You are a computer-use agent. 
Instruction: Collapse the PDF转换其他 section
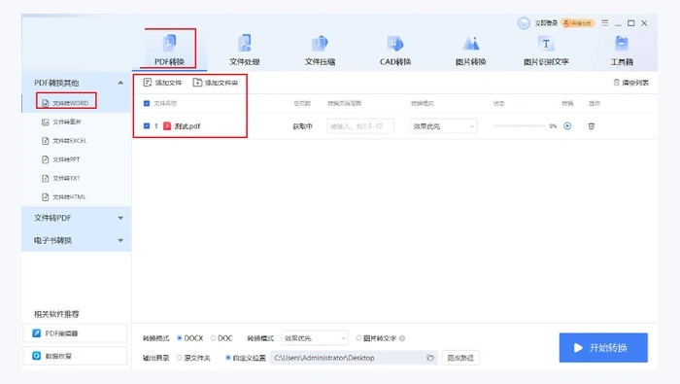tap(120, 83)
